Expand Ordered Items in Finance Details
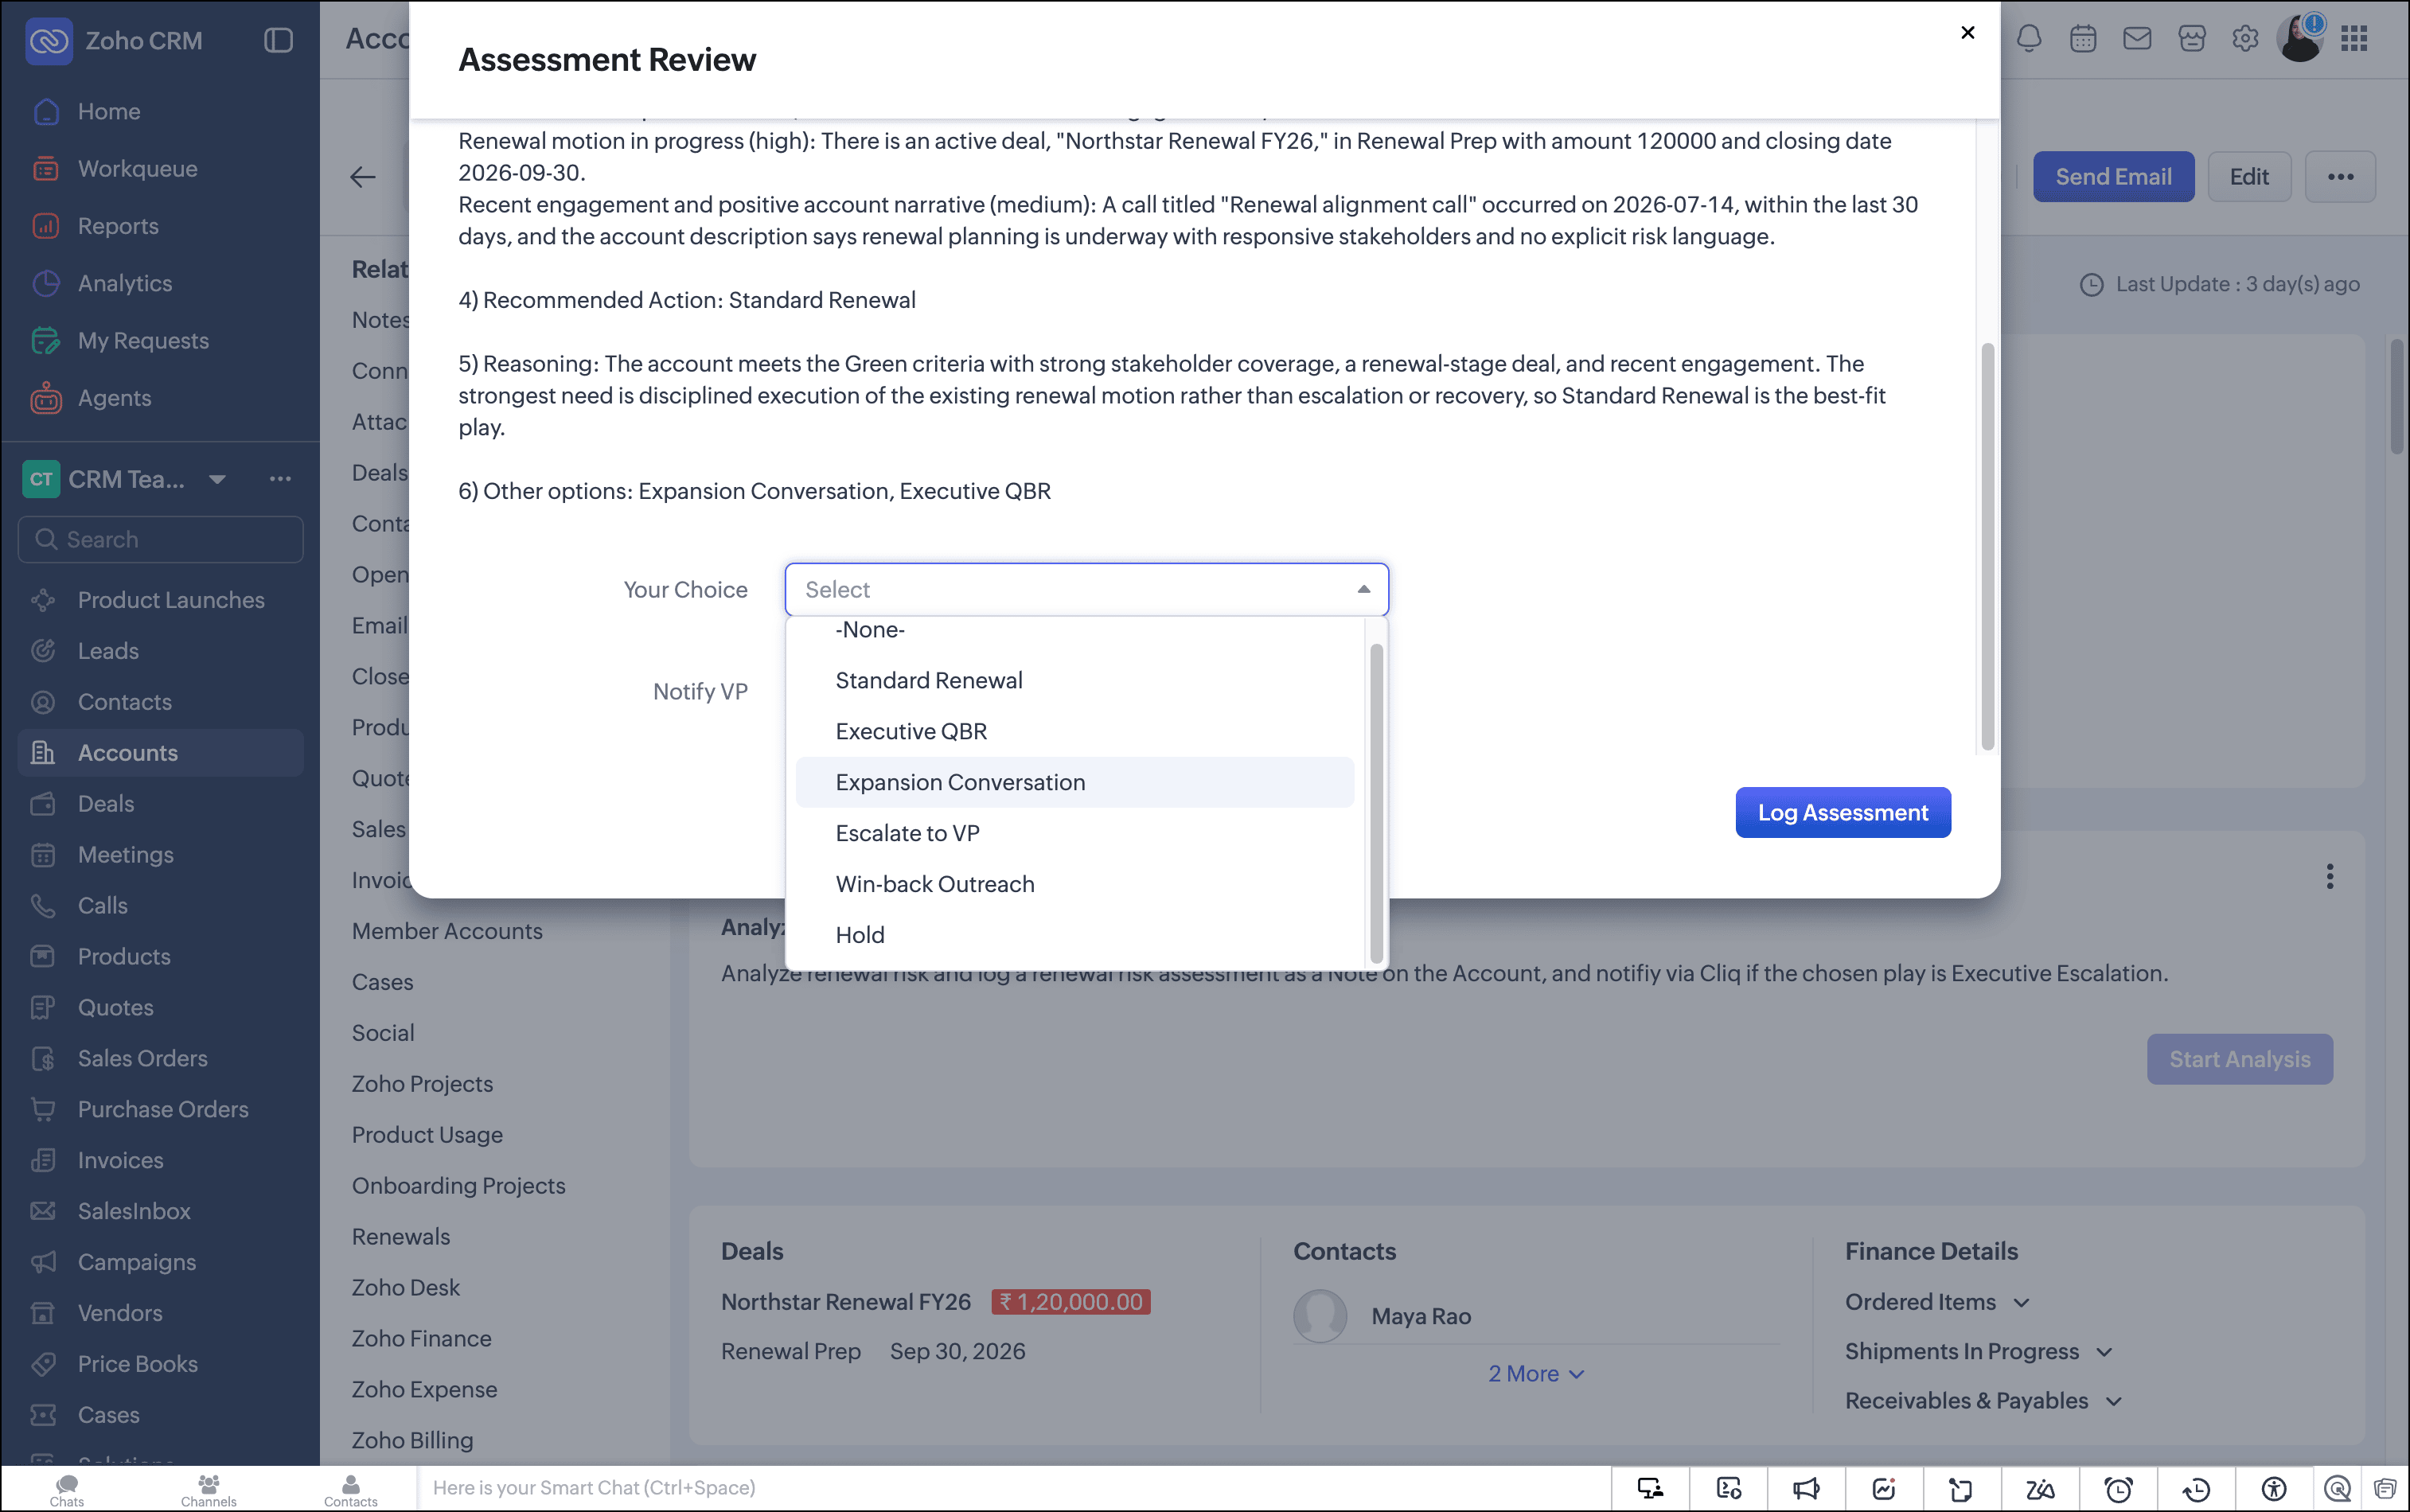This screenshot has height=1512, width=2410. click(x=1937, y=1302)
